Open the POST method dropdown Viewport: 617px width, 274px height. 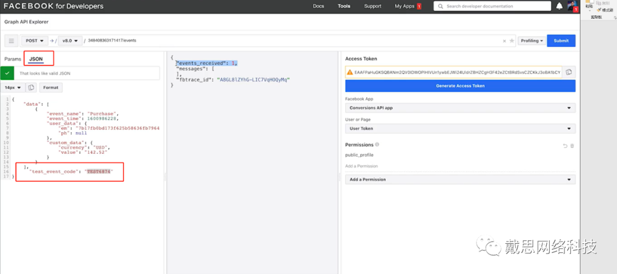pos(34,41)
